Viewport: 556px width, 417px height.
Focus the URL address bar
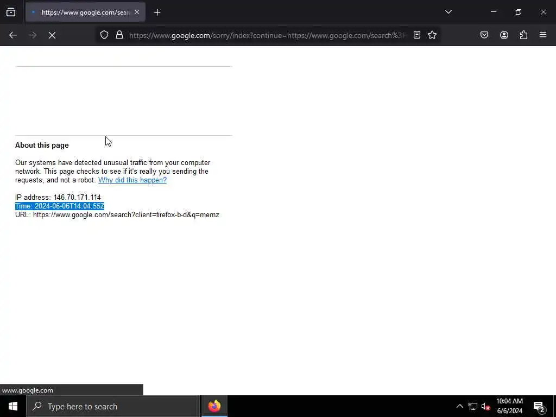[x=268, y=35]
